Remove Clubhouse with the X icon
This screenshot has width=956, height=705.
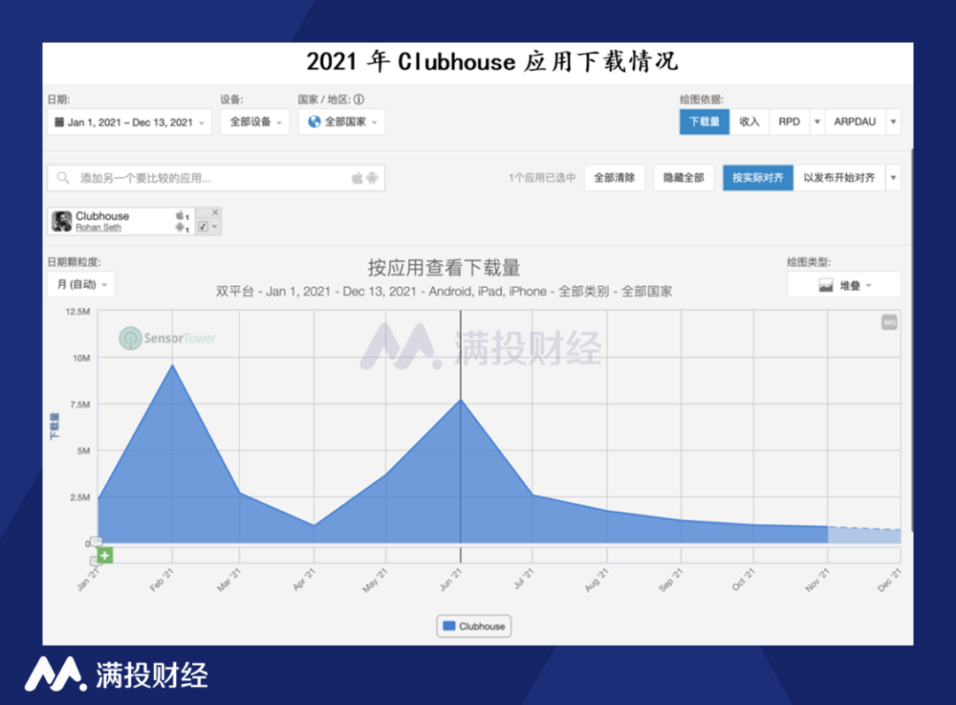(215, 213)
